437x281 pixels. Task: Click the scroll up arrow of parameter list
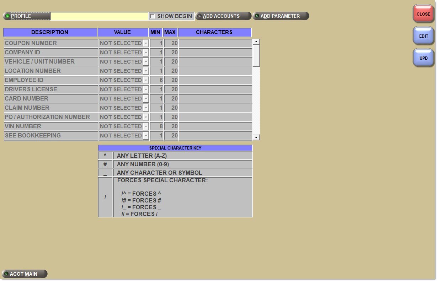coord(256,42)
